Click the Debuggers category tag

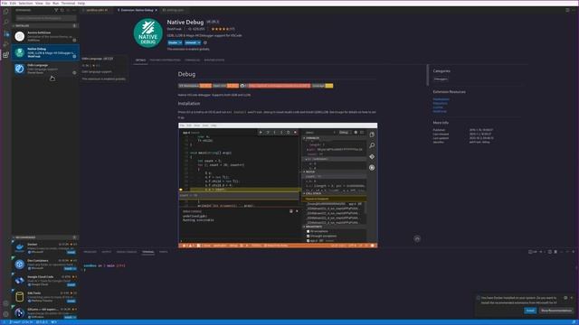point(441,79)
